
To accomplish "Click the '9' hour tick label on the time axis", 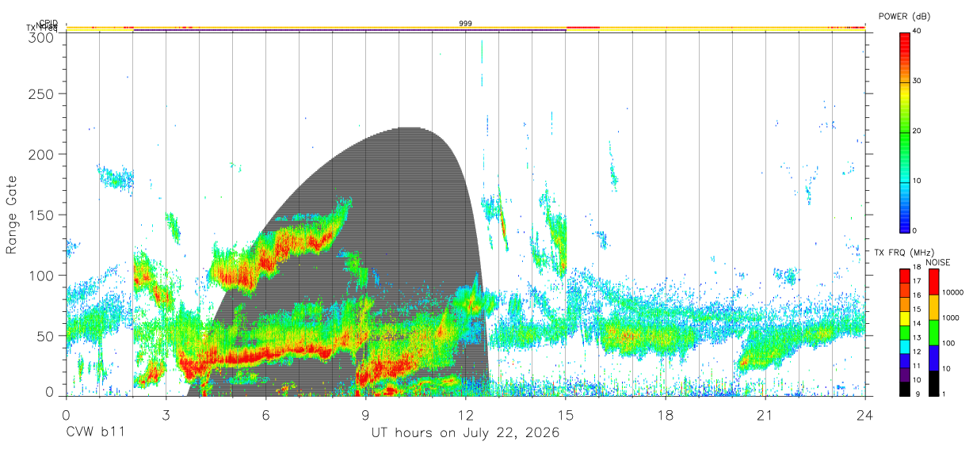I will point(366,415).
